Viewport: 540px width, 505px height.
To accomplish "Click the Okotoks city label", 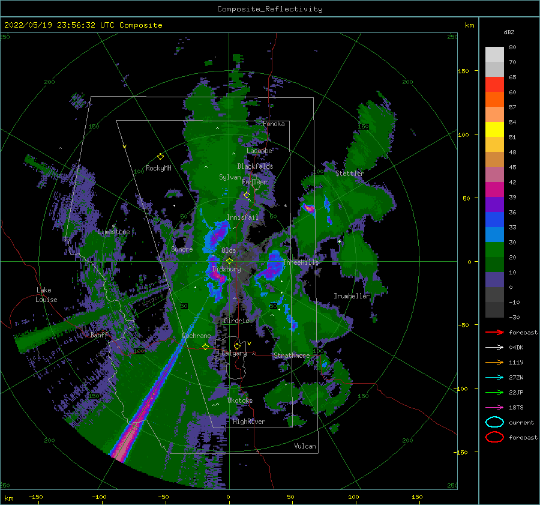I will pos(240,401).
